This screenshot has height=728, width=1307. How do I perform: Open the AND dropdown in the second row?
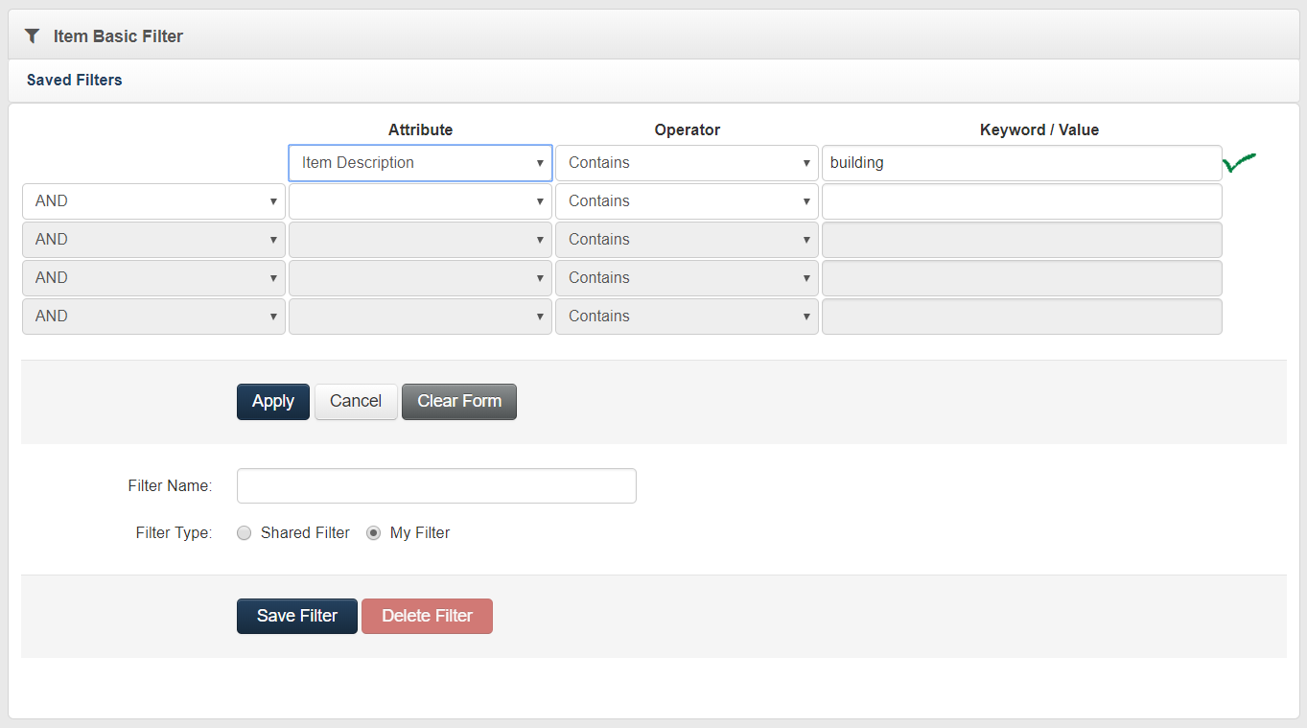[153, 200]
